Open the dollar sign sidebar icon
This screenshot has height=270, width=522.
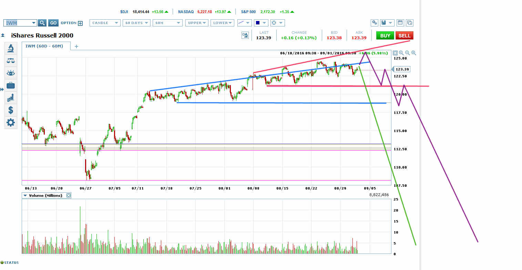click(x=11, y=110)
